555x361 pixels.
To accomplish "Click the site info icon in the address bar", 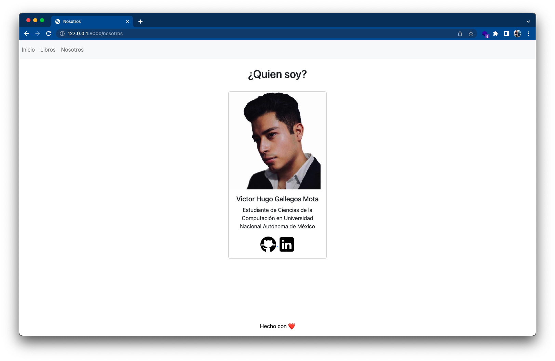I will (x=62, y=34).
